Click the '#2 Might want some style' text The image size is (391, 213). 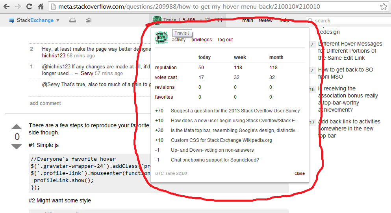[x=60, y=200]
